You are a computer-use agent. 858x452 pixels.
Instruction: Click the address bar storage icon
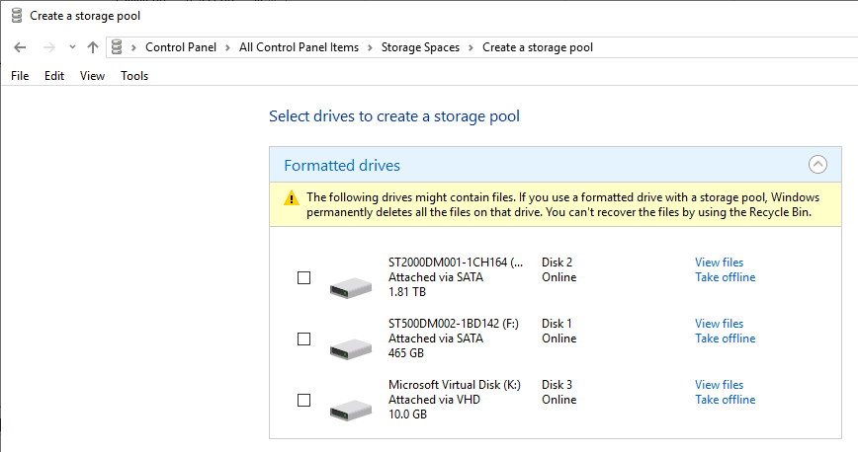coord(117,47)
